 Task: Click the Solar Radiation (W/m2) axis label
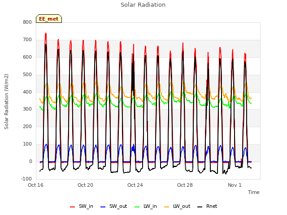coord(6,102)
